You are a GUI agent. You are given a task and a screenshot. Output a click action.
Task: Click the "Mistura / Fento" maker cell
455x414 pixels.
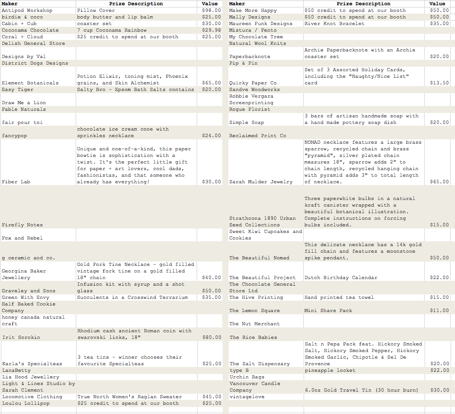click(x=266, y=30)
